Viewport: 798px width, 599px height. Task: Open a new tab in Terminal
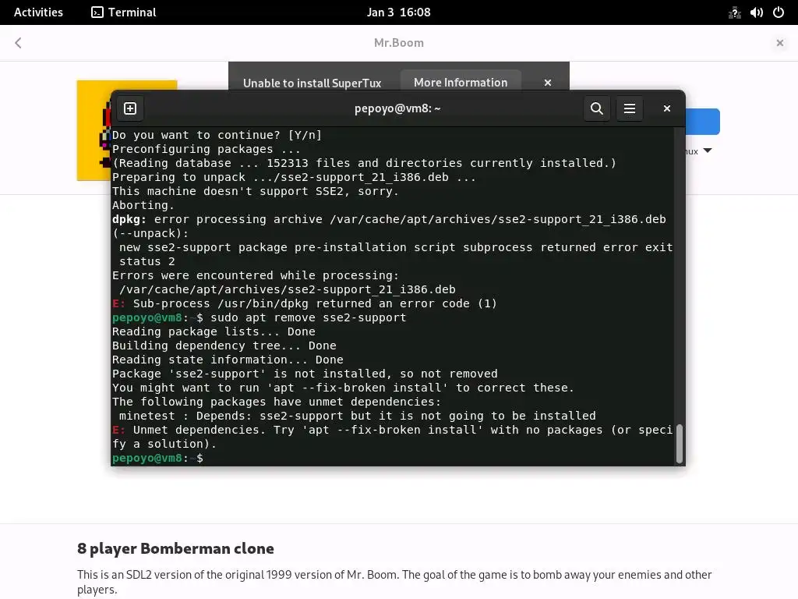(x=130, y=108)
